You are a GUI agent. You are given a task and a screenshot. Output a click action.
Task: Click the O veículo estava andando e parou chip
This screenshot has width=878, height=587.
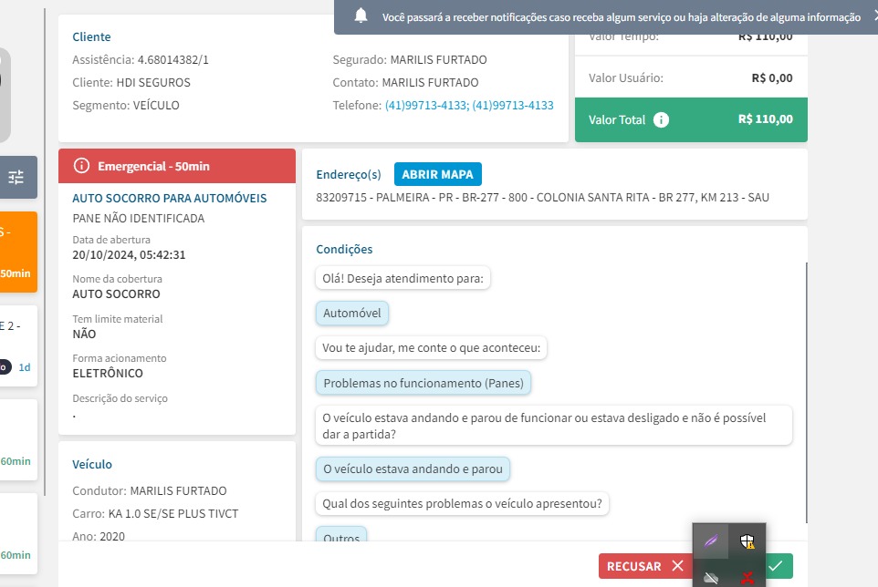[413, 469]
